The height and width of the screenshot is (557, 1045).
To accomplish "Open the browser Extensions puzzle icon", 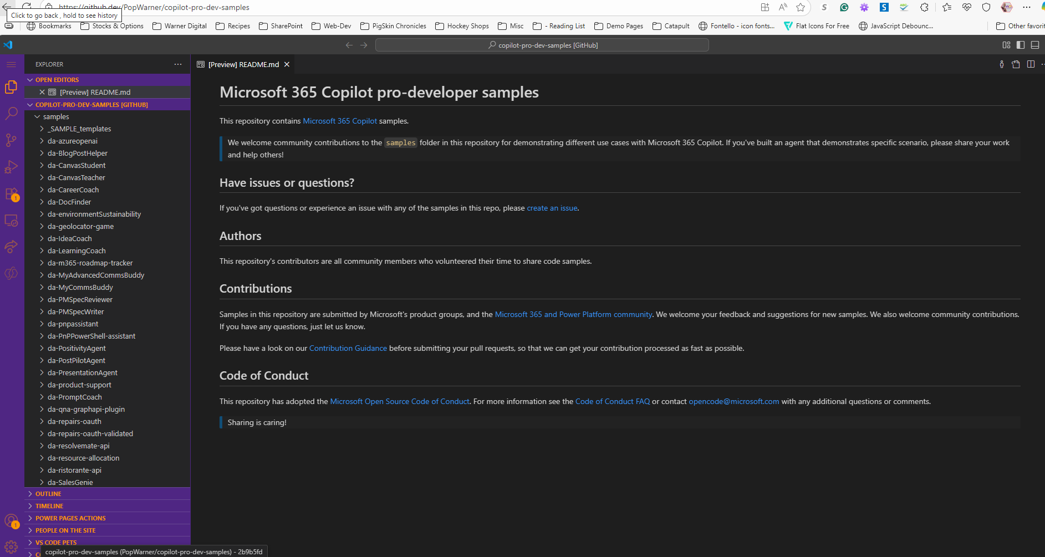I will [924, 7].
